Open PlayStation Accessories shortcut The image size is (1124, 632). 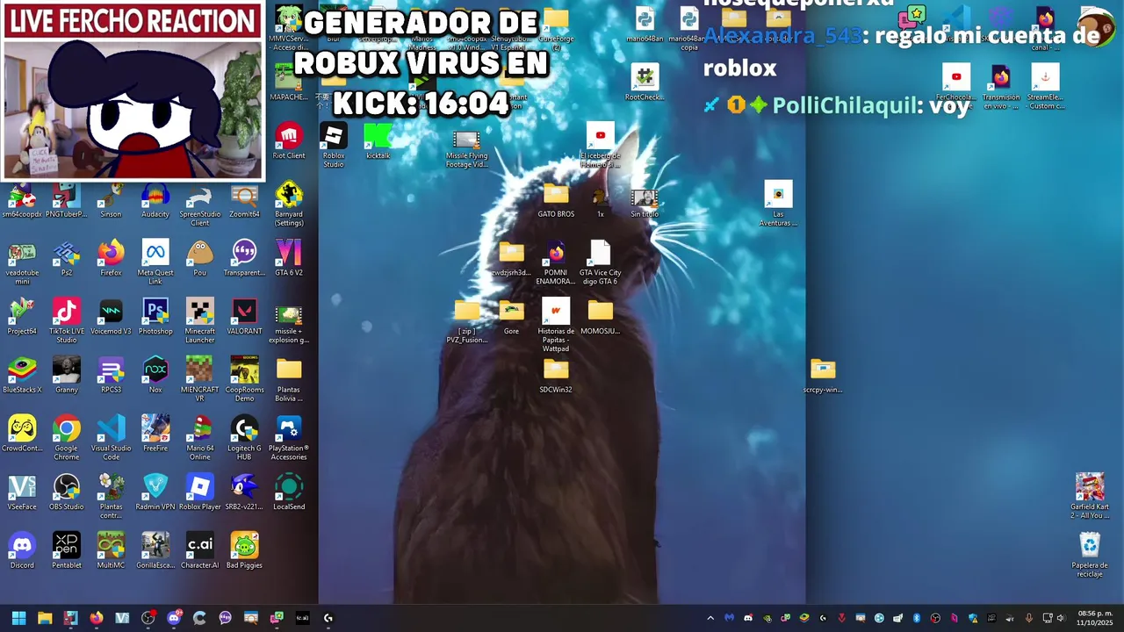tap(289, 438)
